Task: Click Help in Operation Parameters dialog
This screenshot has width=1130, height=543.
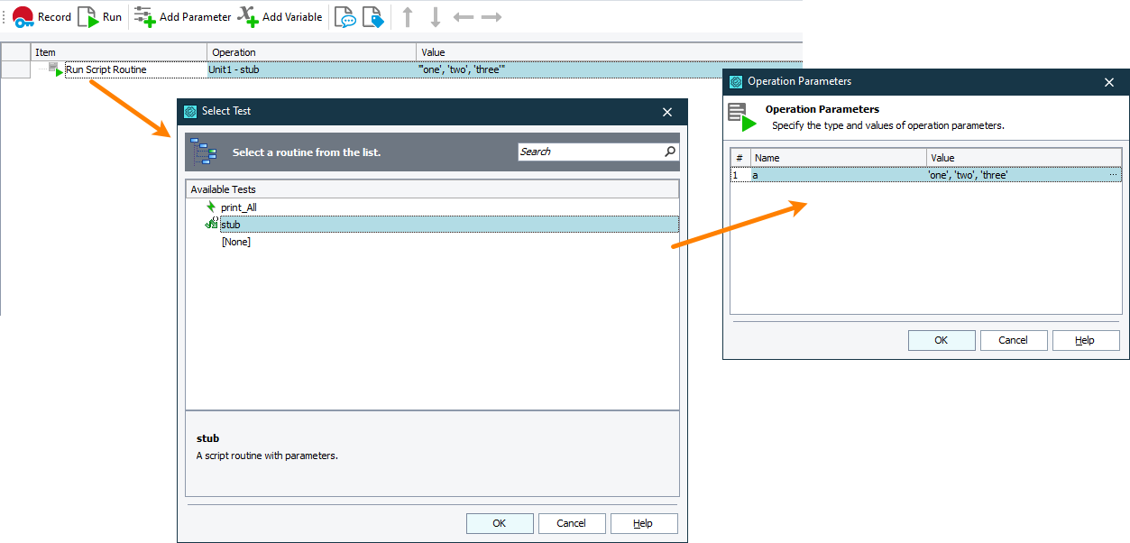Action: pos(1086,340)
